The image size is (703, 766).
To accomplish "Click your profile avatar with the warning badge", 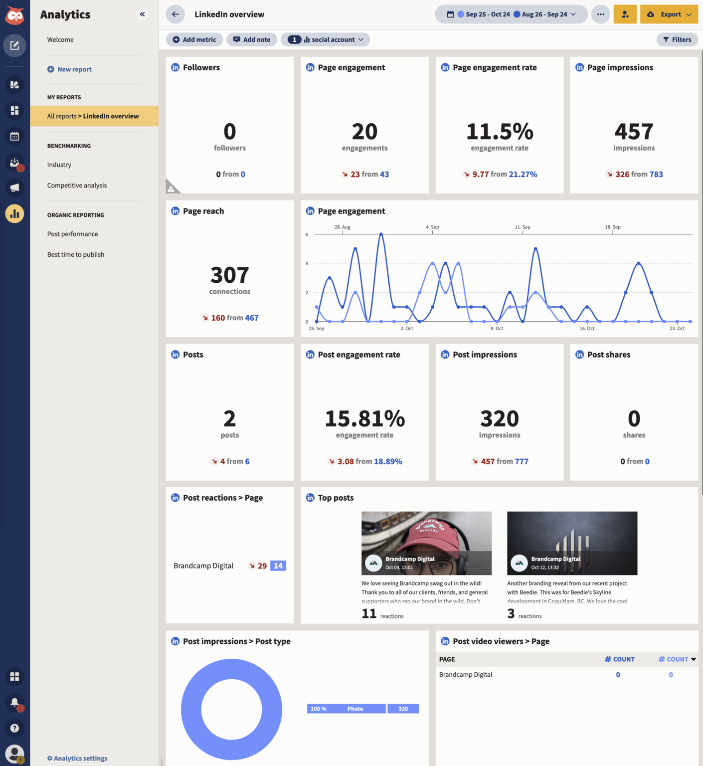I will tap(15, 754).
